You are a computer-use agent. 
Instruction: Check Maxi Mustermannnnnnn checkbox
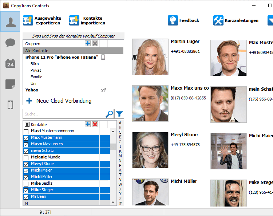pos(26,131)
